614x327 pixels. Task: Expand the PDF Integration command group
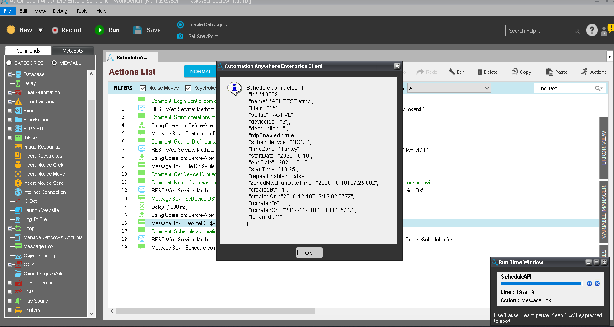[x=10, y=283]
